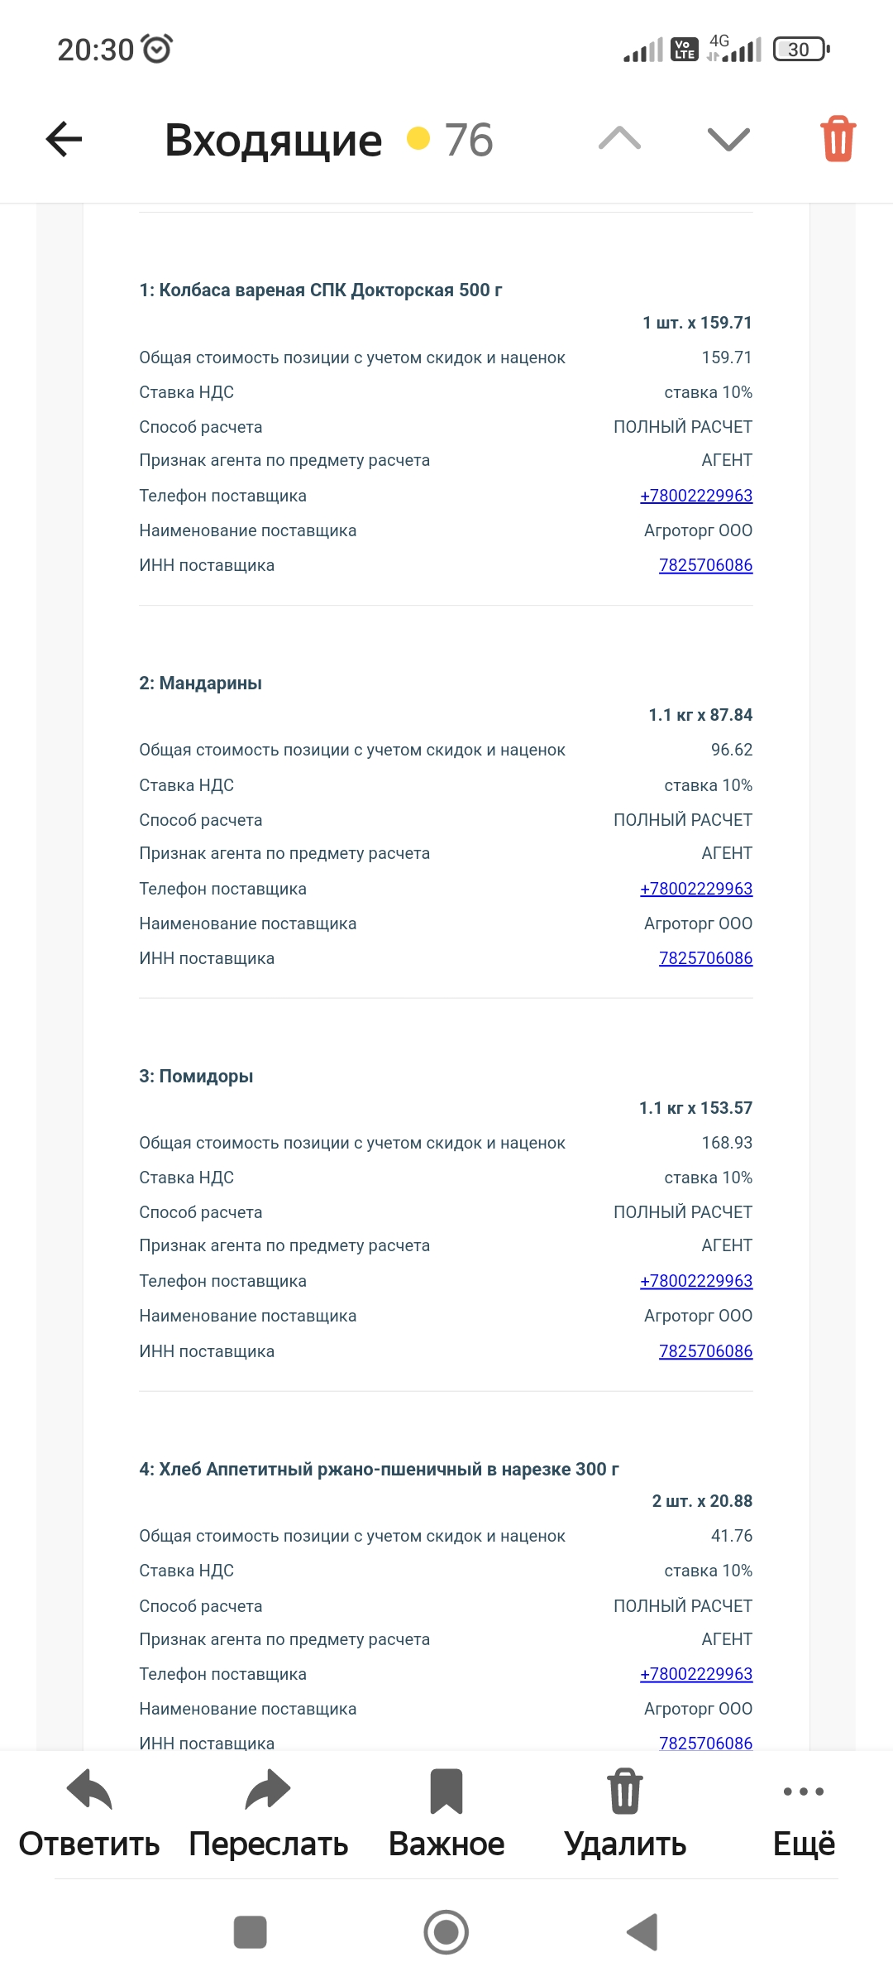Viewport: 893px width, 1986px height.
Task: Tap supplier phone link under Помидоры
Action: point(696,1281)
